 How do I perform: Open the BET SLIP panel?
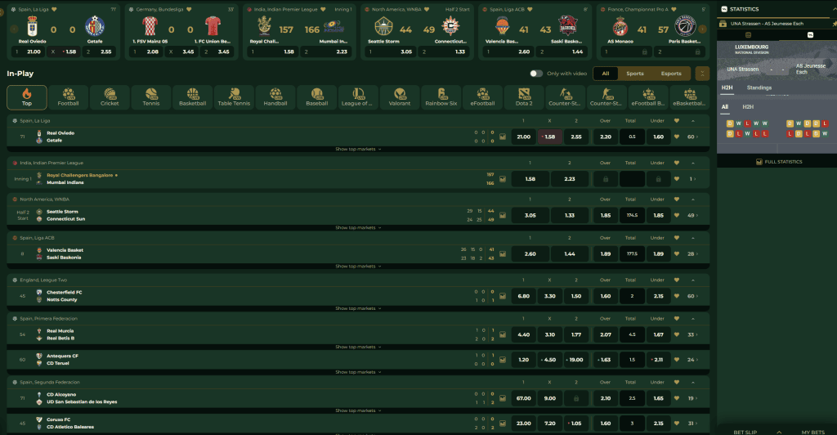[745, 432]
